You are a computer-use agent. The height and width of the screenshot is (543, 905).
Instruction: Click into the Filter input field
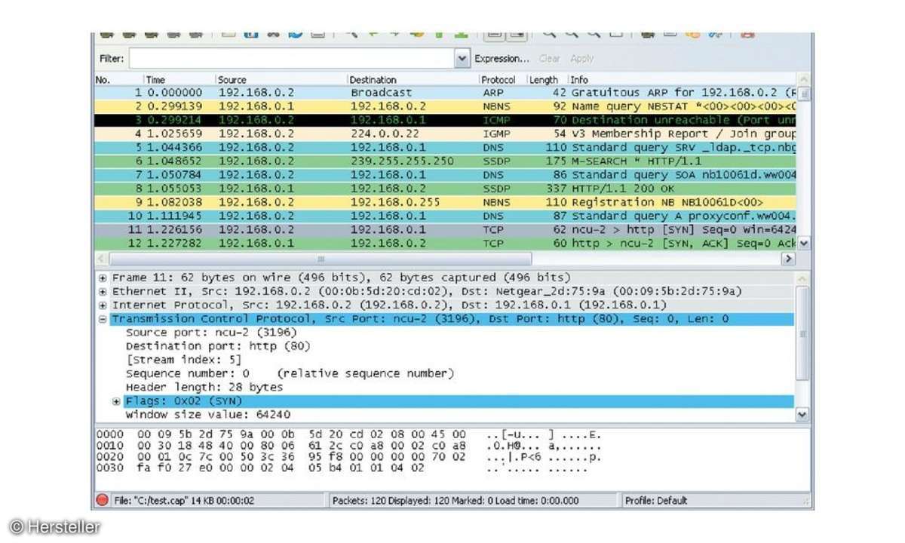click(292, 59)
